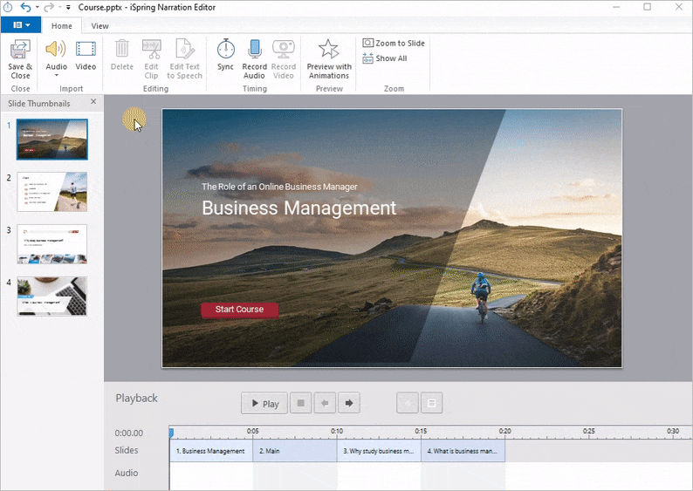Click the '2. Main' slide timeline block
The width and height of the screenshot is (693, 491).
click(294, 451)
